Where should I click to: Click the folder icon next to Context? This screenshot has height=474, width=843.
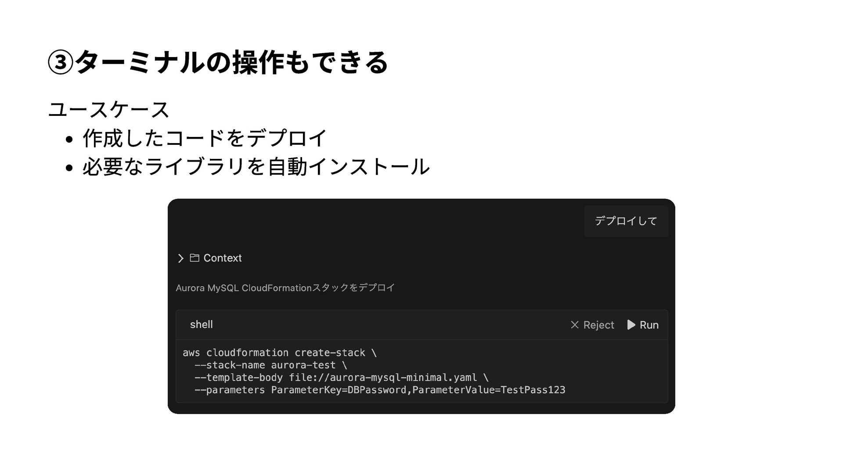tap(195, 258)
